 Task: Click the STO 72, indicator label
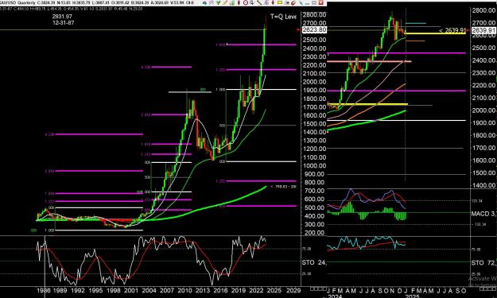click(x=483, y=263)
